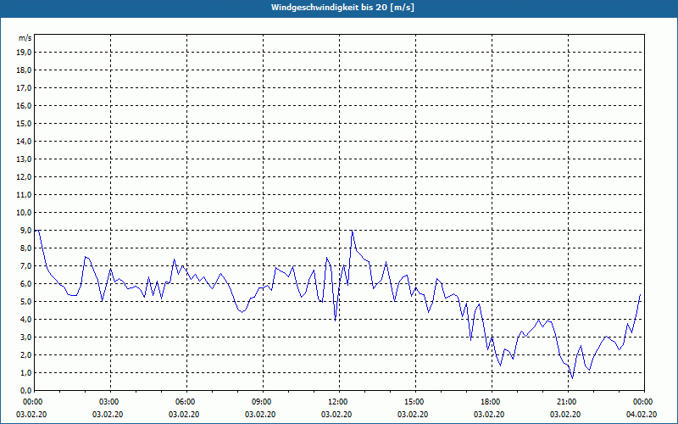Click the 03.02.20 date under 03:00
The image size is (678, 424).
[108, 415]
